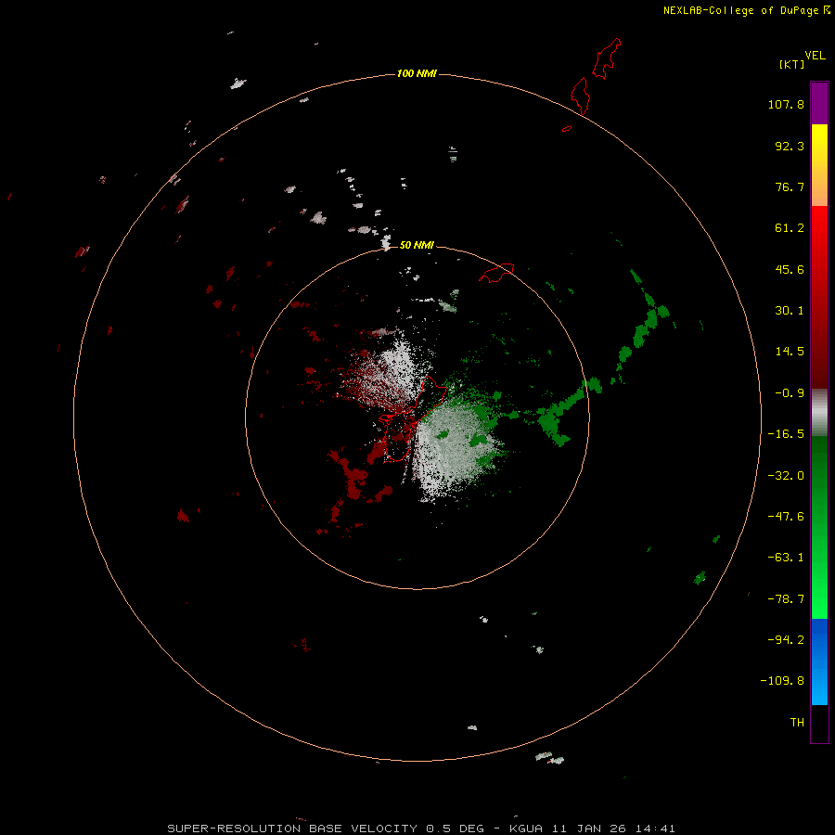Click the -94.2 legend value

pyautogui.click(x=786, y=640)
